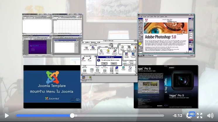Open Select menu in Adobe Photoshop
218x122 pixels.
click(152, 17)
